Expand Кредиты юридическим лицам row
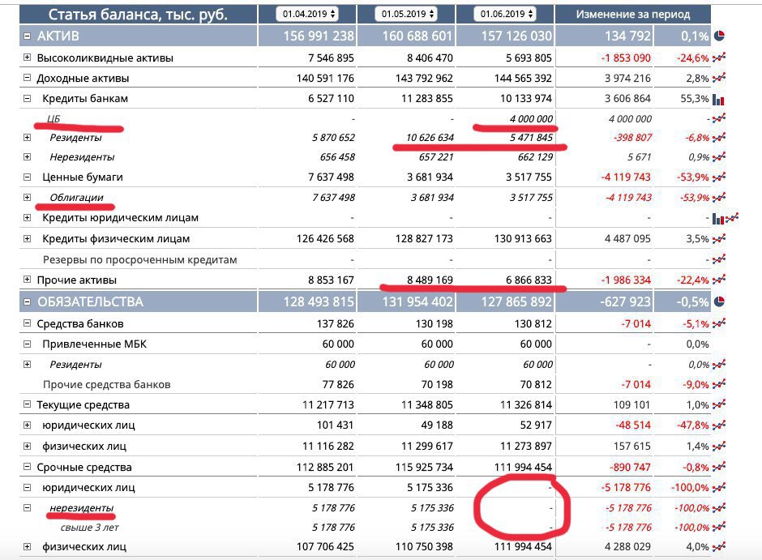Image resolution: width=762 pixels, height=560 pixels. click(x=28, y=217)
